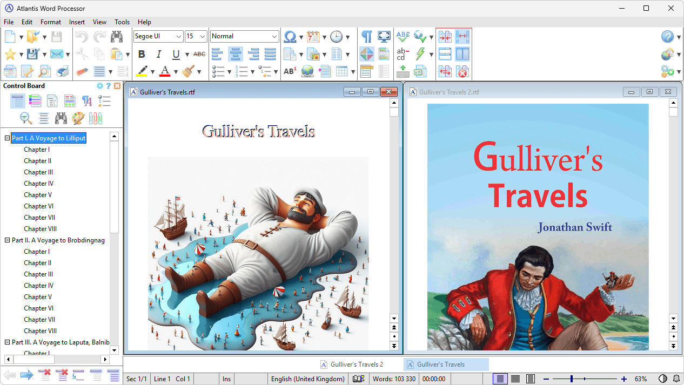
Task: Click the Bold formatting button
Action: 142,54
